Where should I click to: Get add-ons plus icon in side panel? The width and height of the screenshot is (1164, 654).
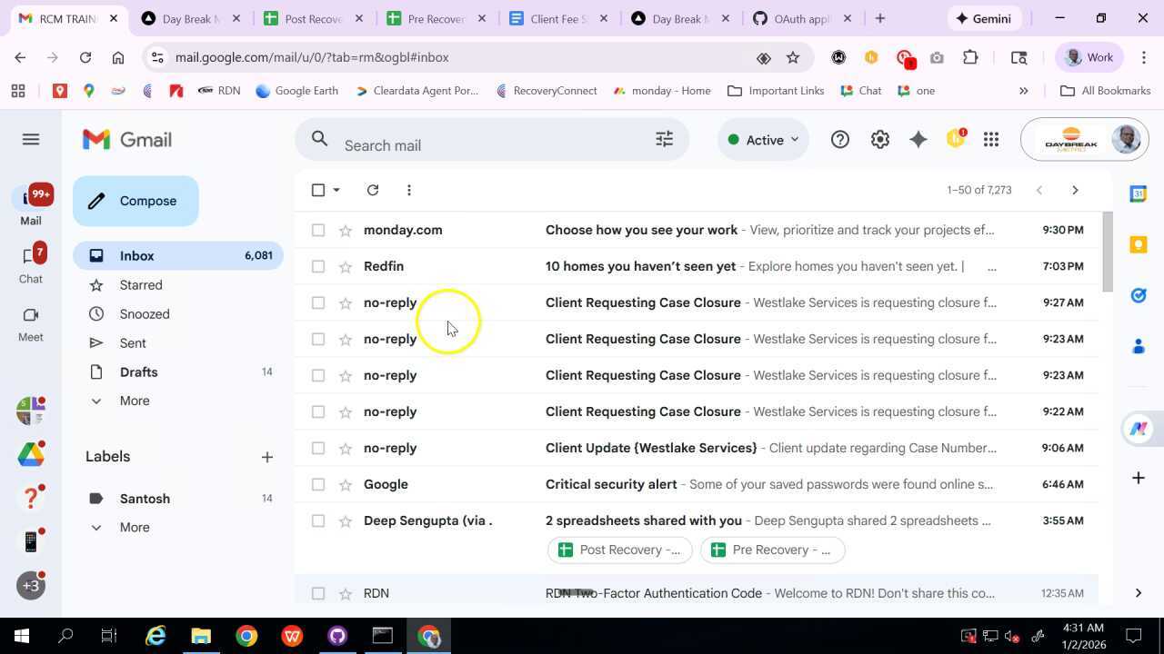coord(1138,478)
